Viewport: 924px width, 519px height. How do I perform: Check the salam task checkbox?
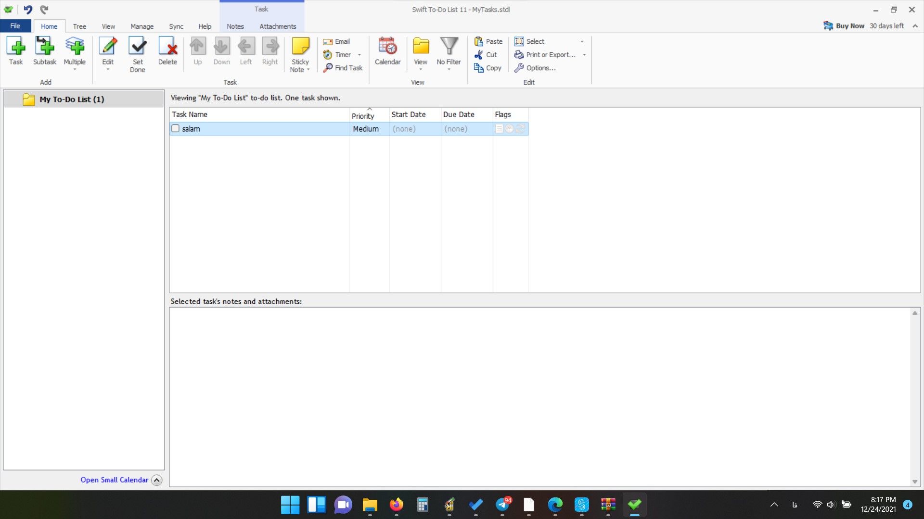176,128
